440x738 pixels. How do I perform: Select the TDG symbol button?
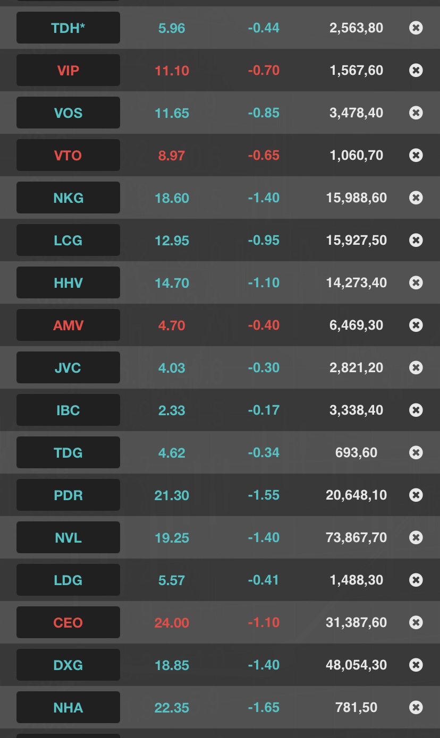[x=68, y=452]
